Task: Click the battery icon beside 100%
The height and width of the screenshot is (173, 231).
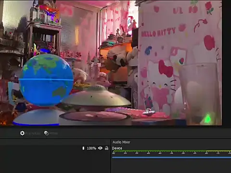Action: coord(83,148)
